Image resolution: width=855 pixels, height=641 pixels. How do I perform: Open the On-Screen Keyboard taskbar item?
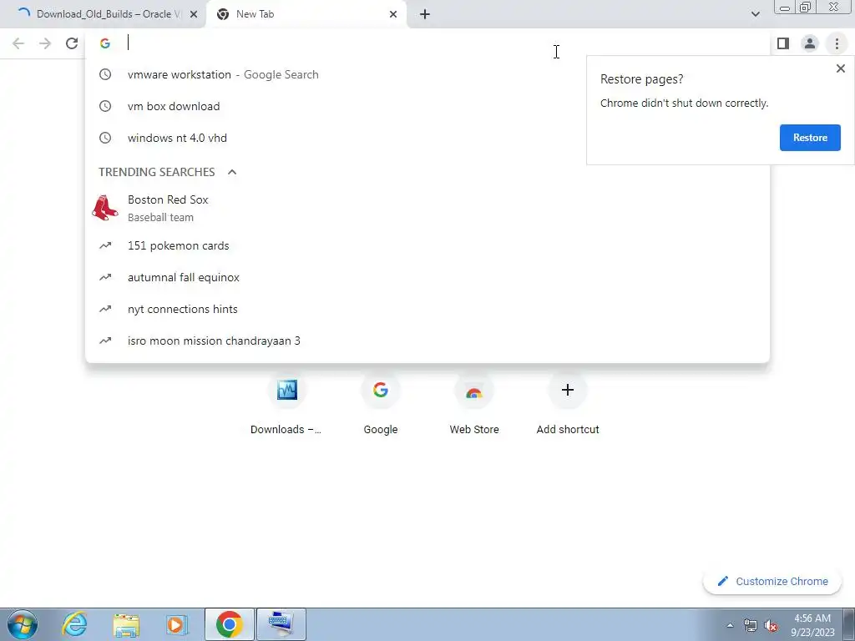281,624
